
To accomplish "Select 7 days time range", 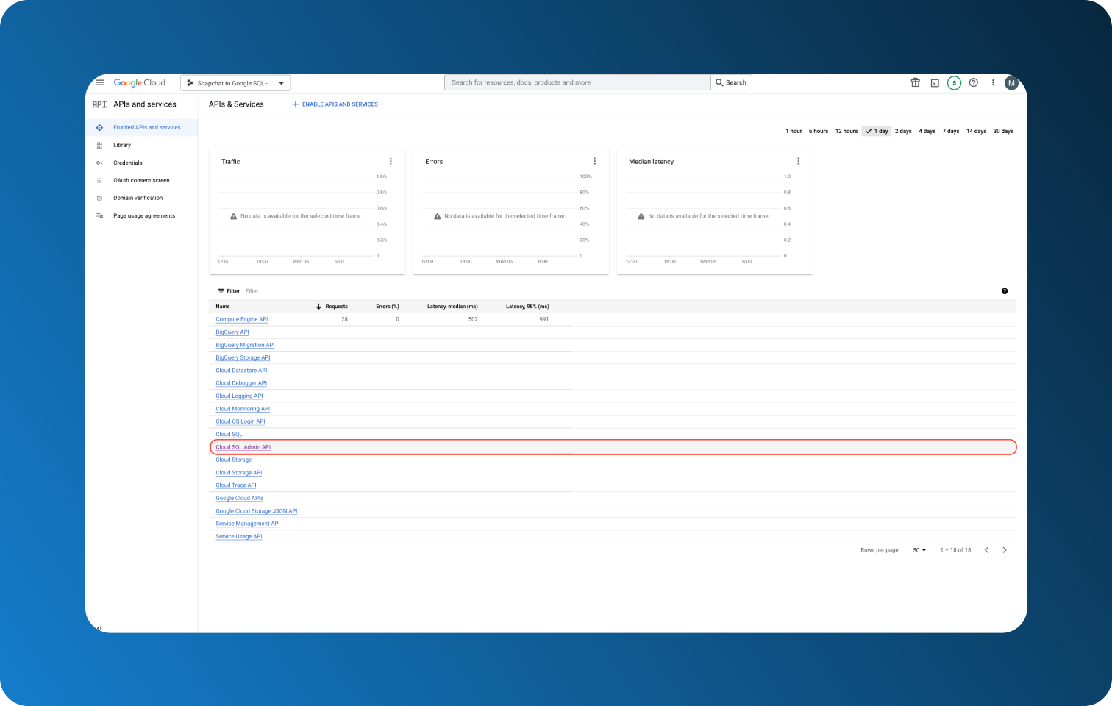I will tap(951, 131).
